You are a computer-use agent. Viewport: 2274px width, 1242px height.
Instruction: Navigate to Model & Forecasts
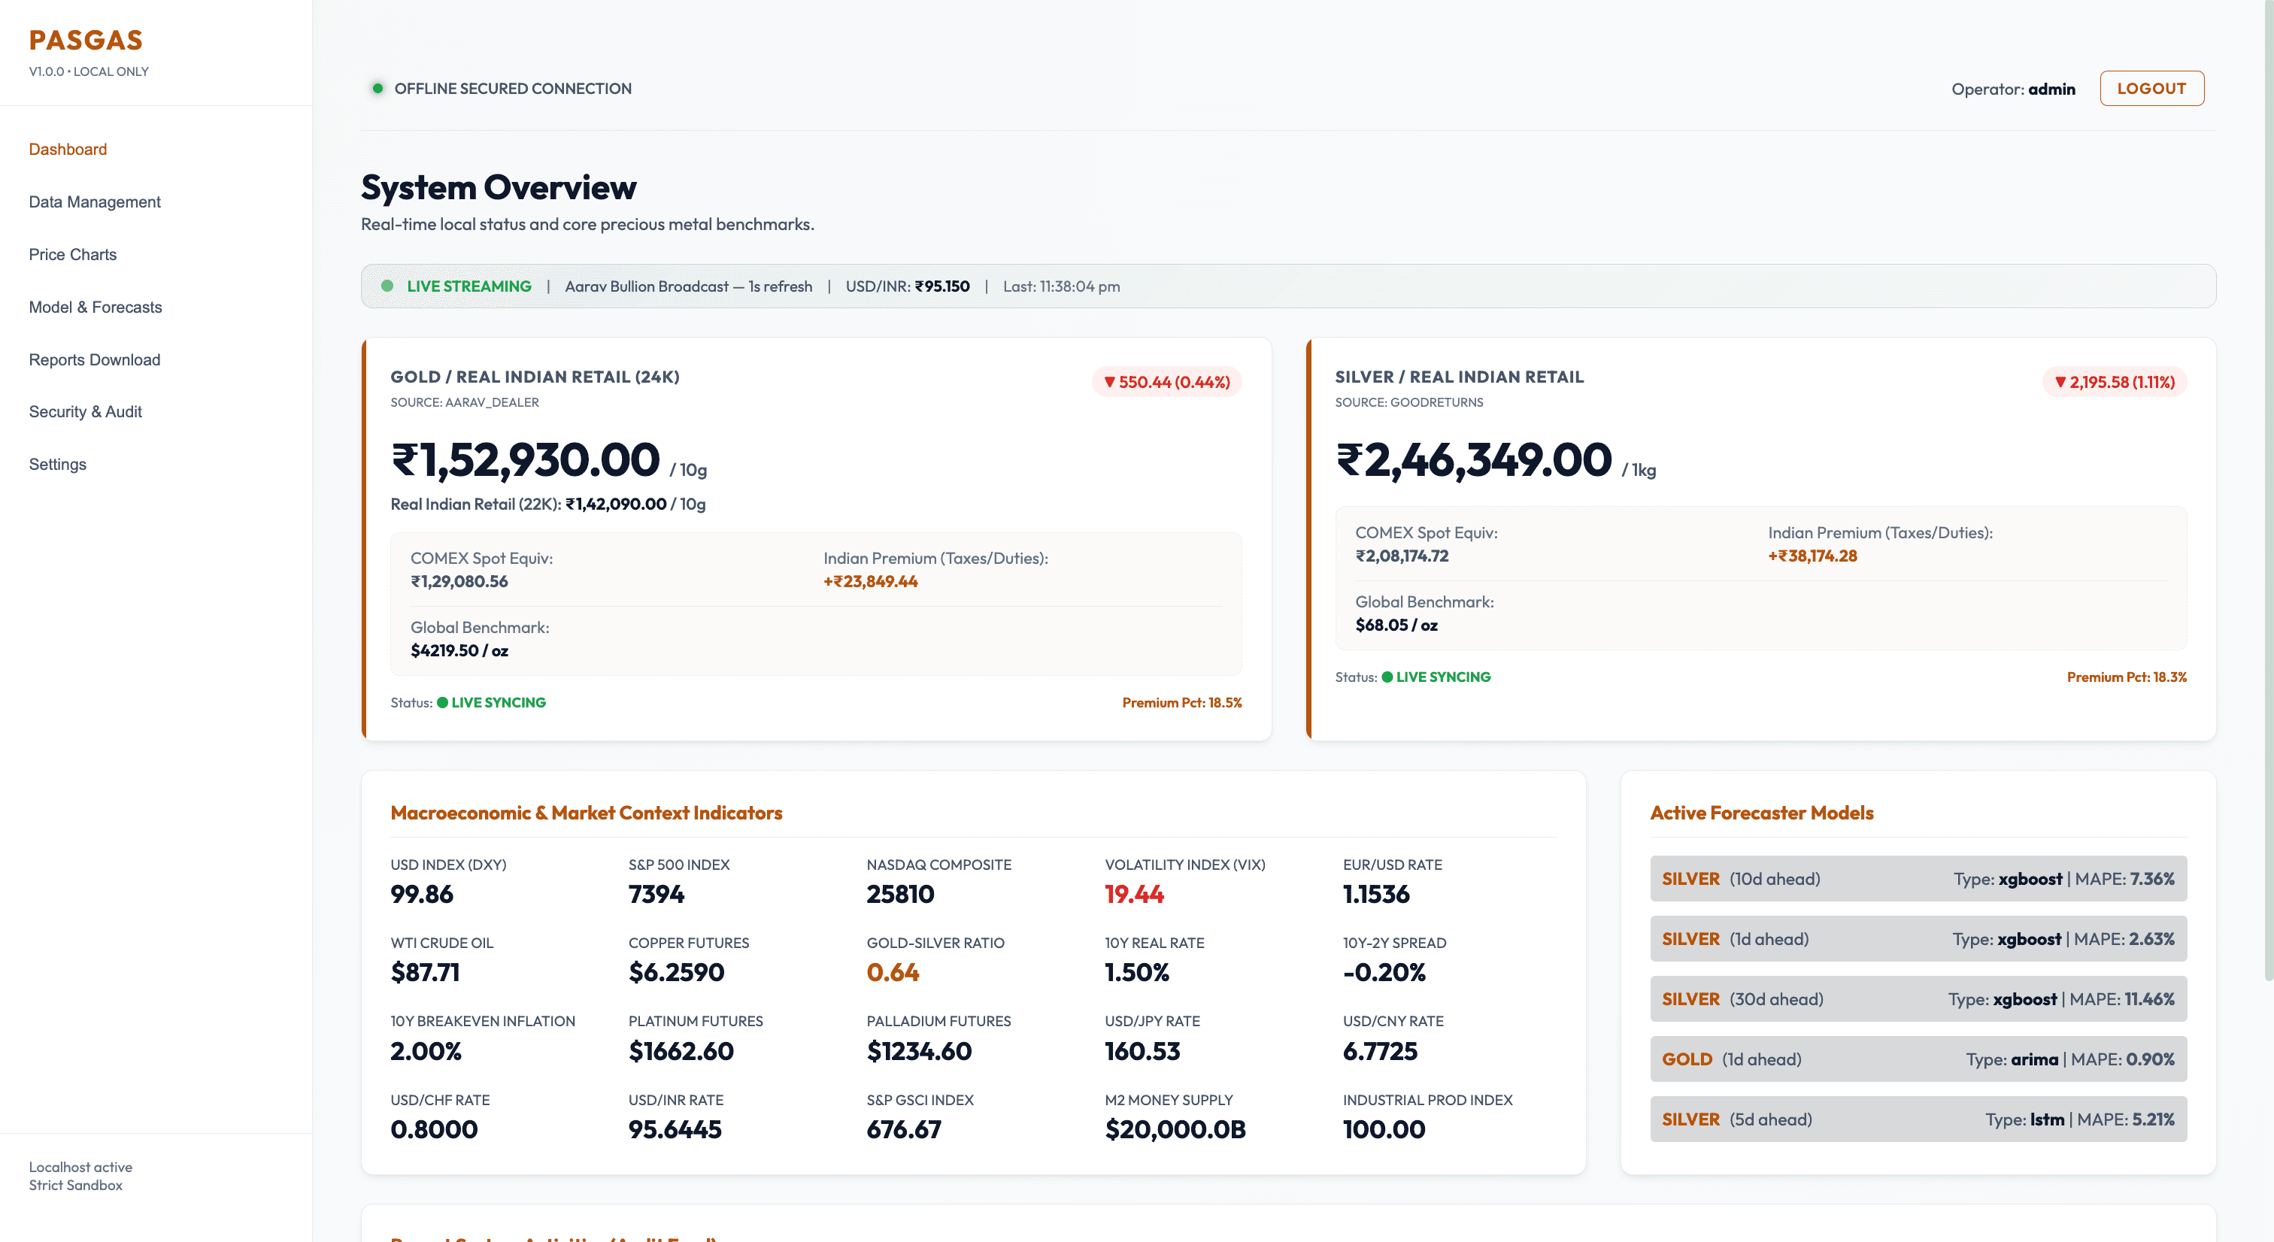(96, 307)
